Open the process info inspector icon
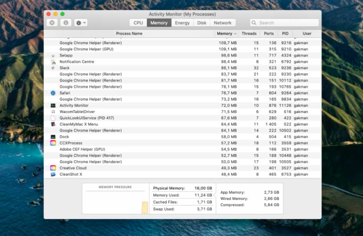Image resolution: width=363 pixels, height=236 pixels. [66, 23]
